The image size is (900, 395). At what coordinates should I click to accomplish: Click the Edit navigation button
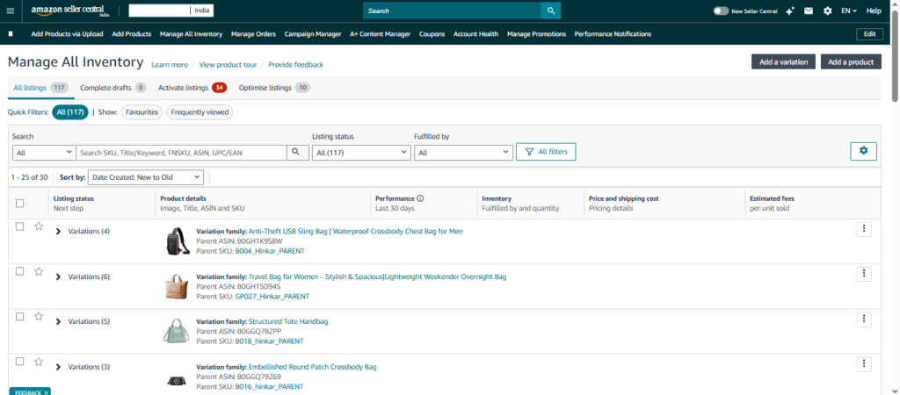869,34
